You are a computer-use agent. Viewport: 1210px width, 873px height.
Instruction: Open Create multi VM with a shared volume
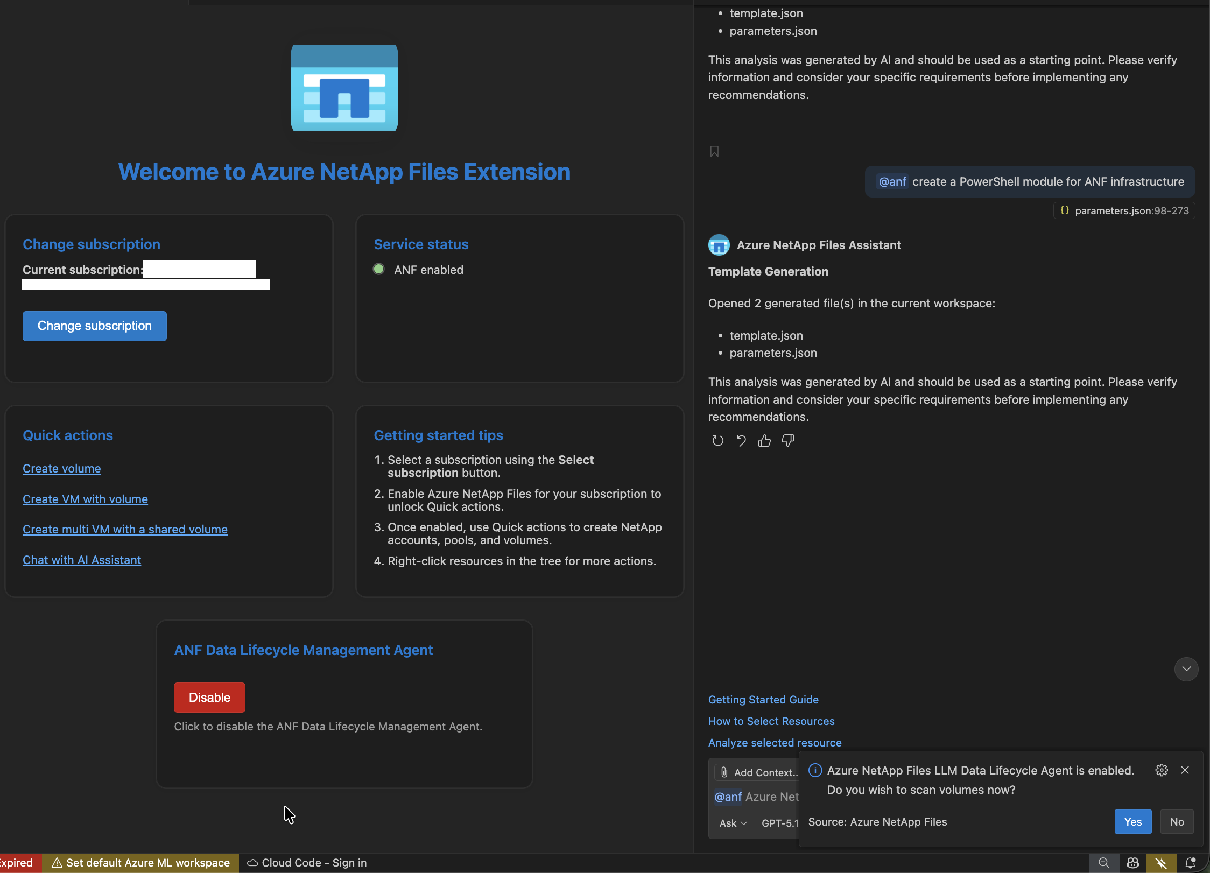click(125, 530)
